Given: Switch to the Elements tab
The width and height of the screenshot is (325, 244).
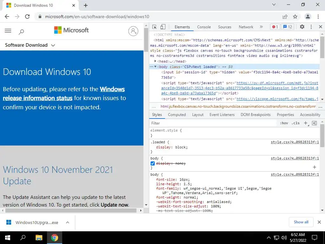Looking at the screenshot, I should pos(182,27).
